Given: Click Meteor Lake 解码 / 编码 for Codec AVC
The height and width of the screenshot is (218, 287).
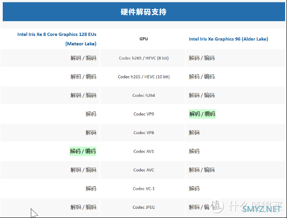Looking at the screenshot, I should pyautogui.click(x=83, y=170).
